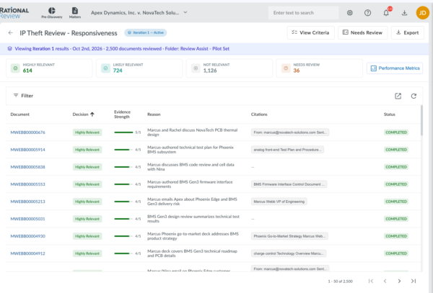Expand the Apex Dynamics matter dropdown

click(x=139, y=13)
